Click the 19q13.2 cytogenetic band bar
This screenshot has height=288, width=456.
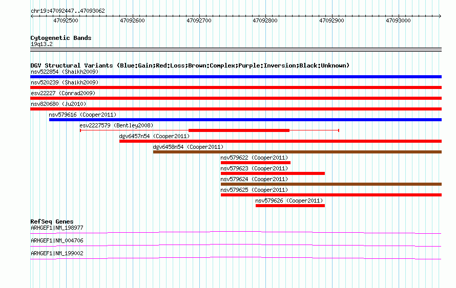(236, 50)
